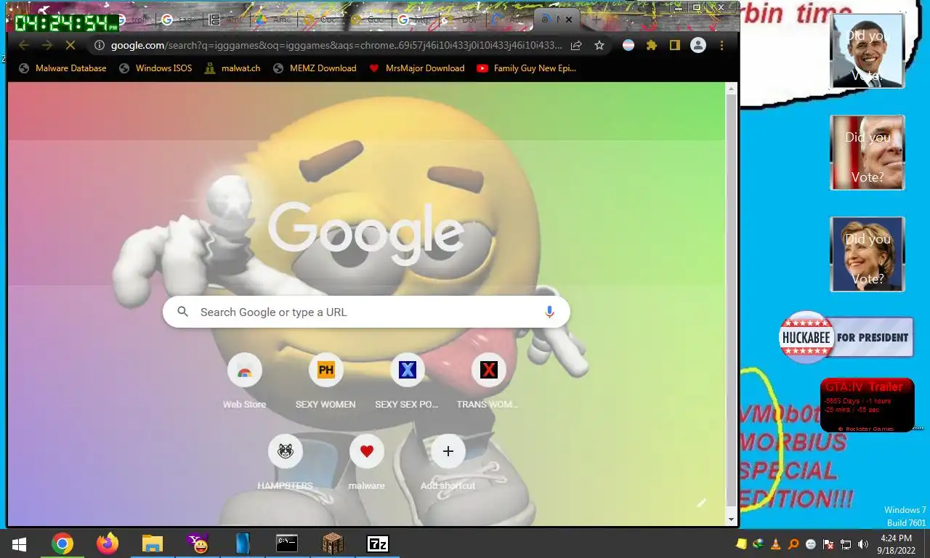
Task: Close the active Chrome tab
Action: tap(568, 20)
